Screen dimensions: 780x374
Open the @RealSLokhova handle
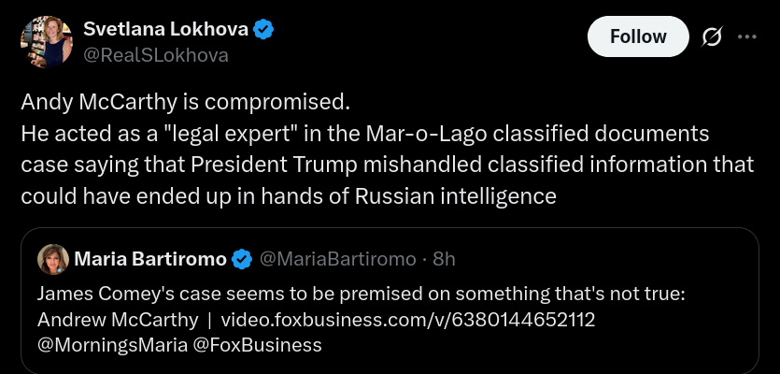156,55
